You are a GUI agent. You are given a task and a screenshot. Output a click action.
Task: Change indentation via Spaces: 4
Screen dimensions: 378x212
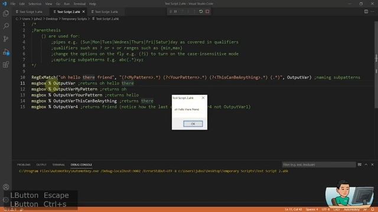(x=312, y=210)
